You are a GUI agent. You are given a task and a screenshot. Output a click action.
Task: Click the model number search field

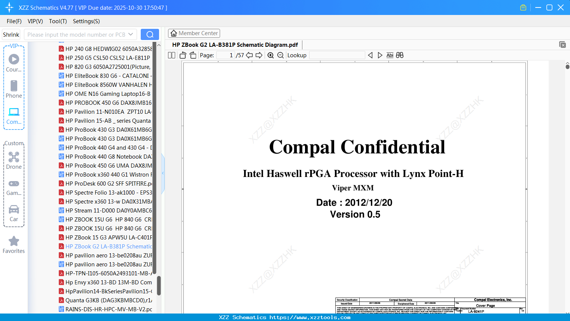click(x=76, y=34)
